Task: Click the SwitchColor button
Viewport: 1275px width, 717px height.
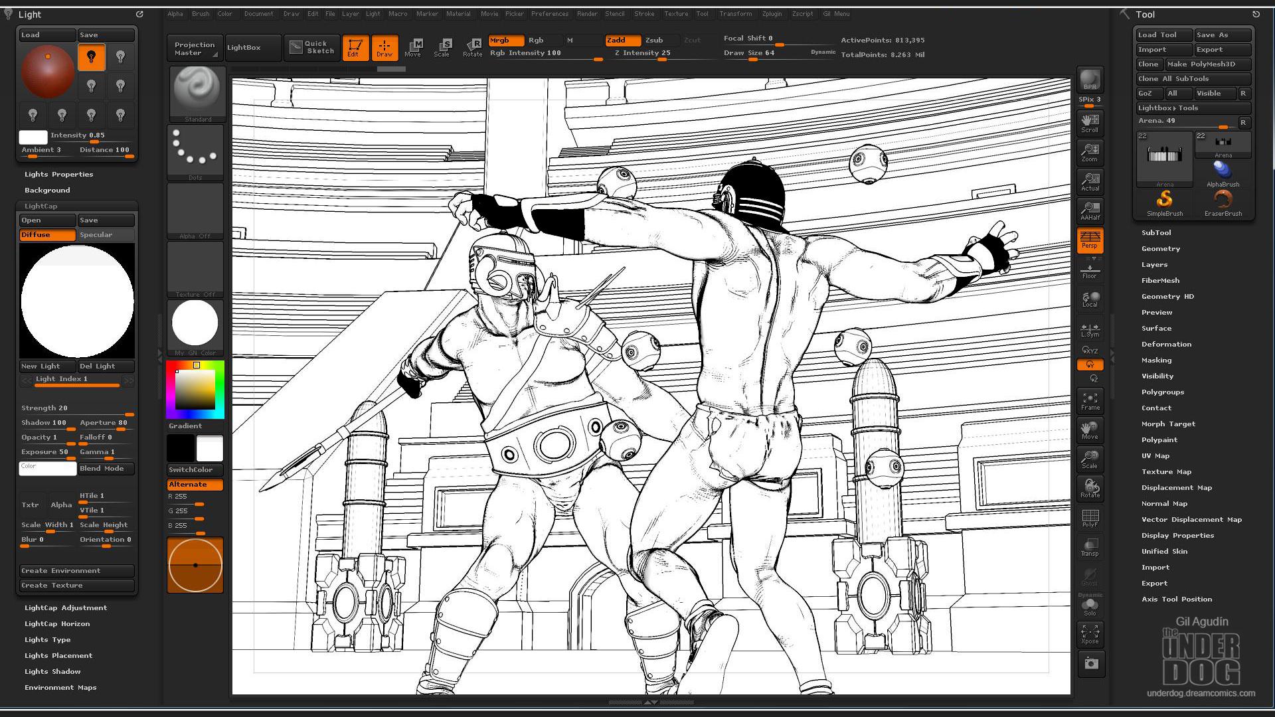Action: click(x=195, y=470)
